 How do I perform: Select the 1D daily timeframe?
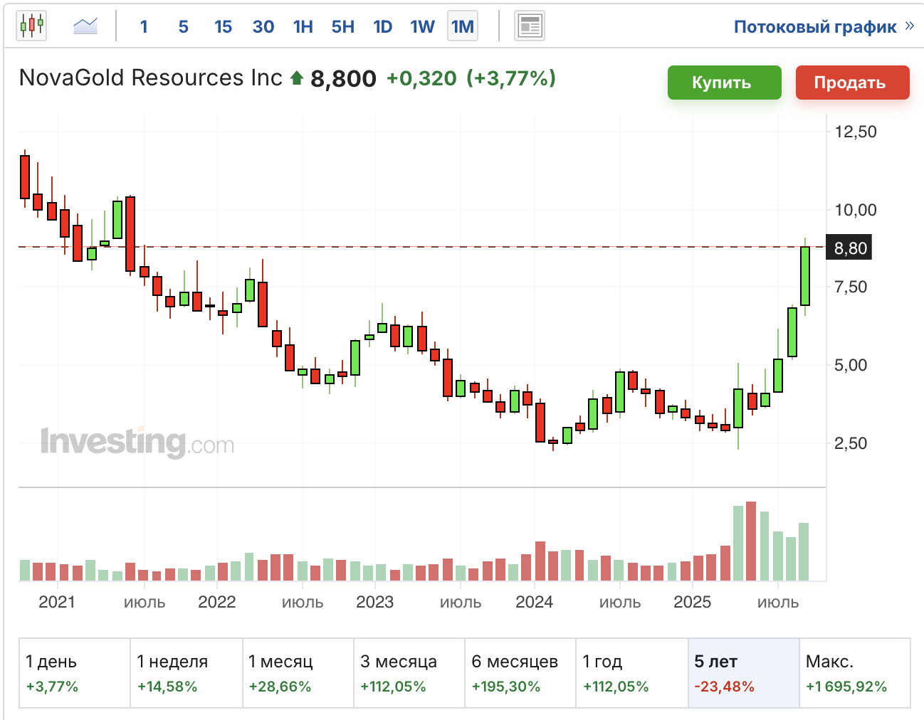382,27
